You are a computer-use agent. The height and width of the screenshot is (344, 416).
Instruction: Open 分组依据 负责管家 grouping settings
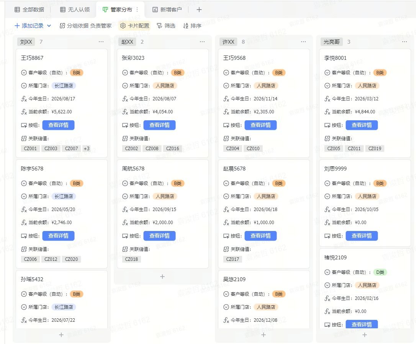pos(85,26)
